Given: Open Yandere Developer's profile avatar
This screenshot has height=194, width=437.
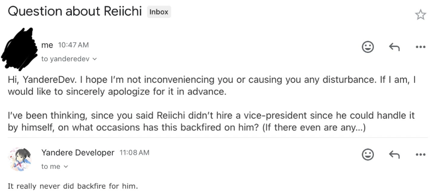Looking at the screenshot, I should click(x=19, y=160).
